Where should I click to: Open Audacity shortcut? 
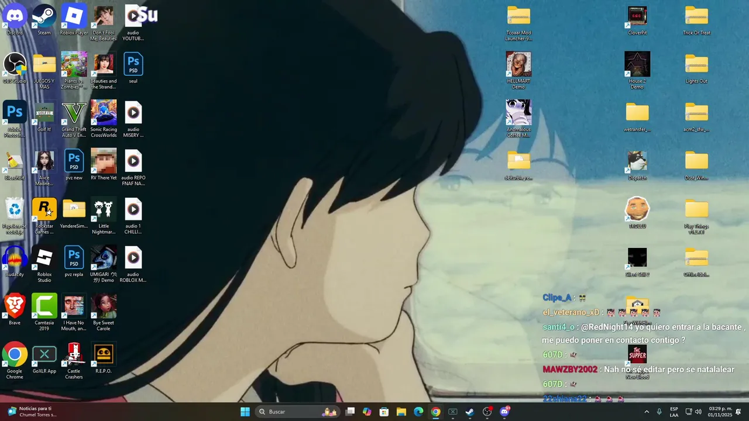15,262
